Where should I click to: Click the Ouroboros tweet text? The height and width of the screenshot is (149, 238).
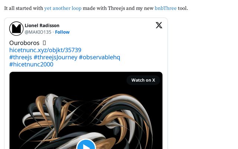[24, 43]
